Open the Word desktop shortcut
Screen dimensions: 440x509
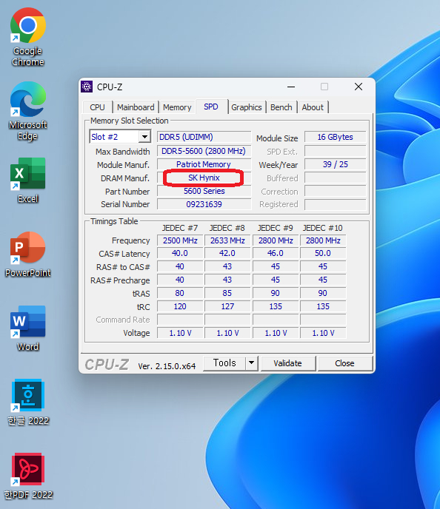tap(28, 328)
